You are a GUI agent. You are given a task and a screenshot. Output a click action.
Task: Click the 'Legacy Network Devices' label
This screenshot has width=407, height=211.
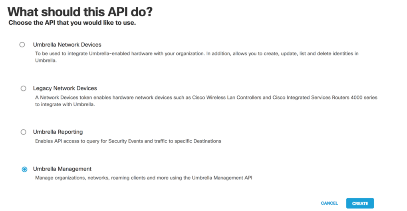coord(65,88)
